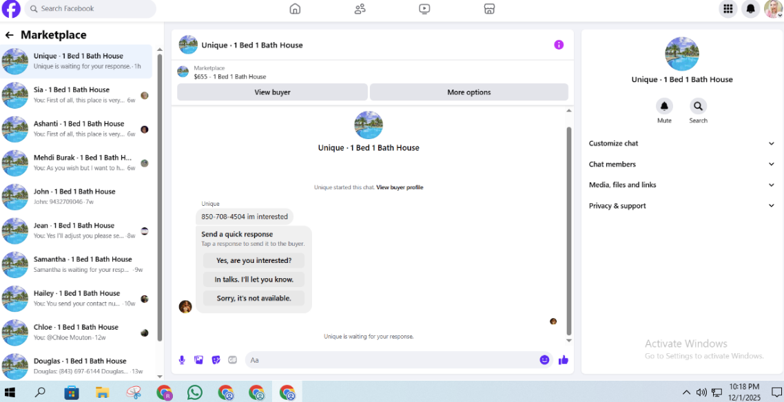The image size is (784, 402).
Task: Show hidden system tray icons
Action: tap(686, 392)
